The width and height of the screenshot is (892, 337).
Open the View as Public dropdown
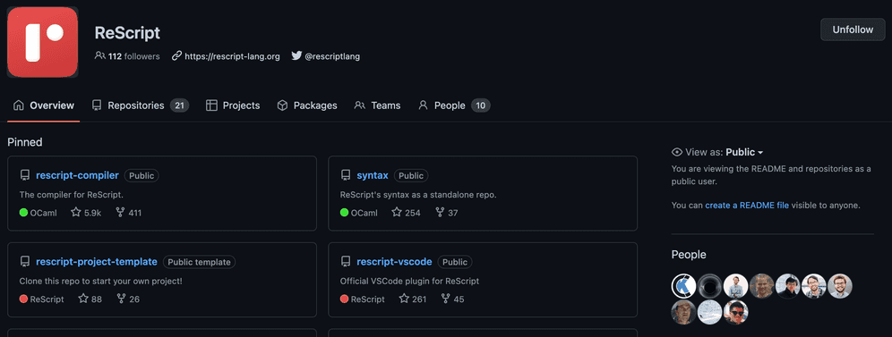pos(744,152)
